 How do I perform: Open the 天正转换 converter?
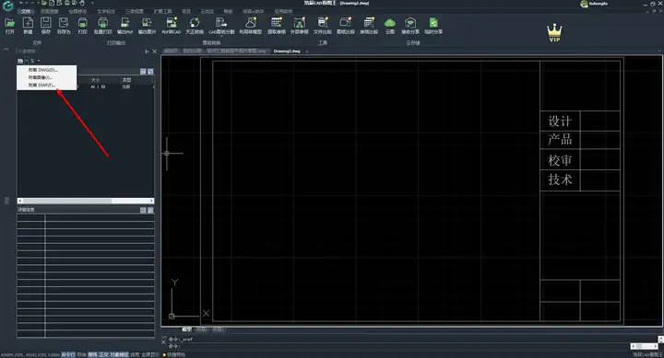click(195, 26)
